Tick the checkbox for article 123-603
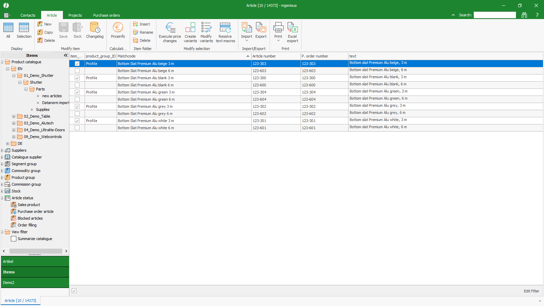544x306 pixels. tap(77, 71)
